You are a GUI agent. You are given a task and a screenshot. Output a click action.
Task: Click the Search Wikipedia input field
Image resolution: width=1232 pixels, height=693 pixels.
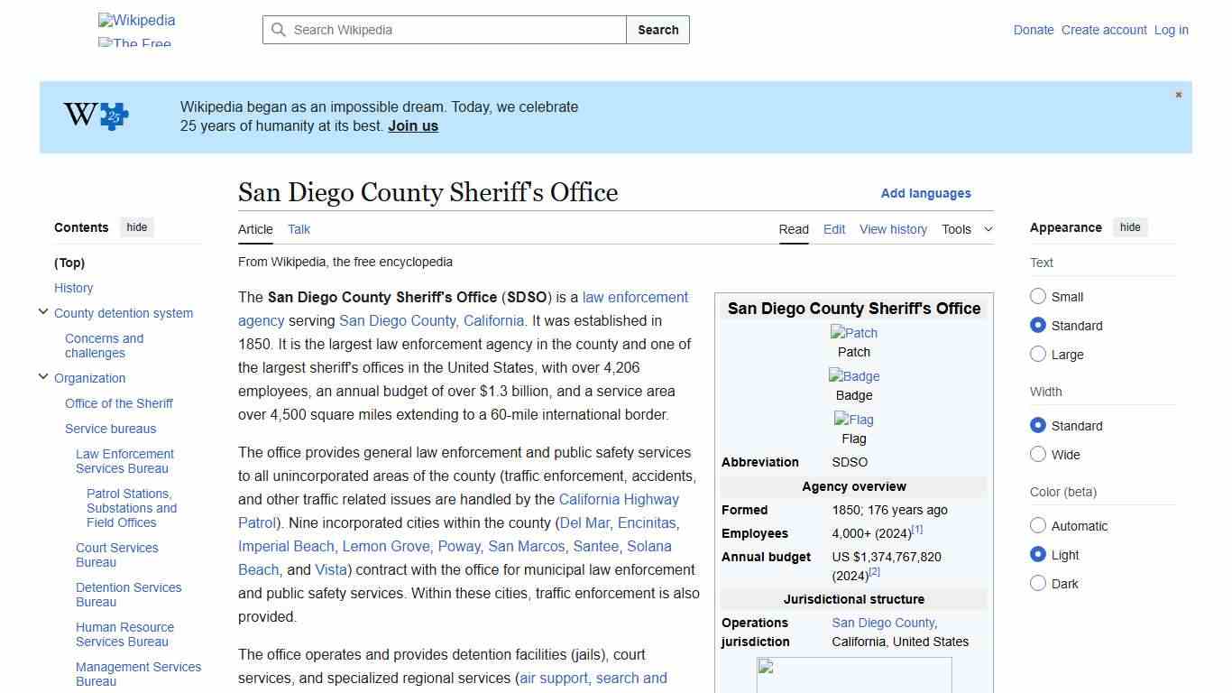tap(442, 30)
